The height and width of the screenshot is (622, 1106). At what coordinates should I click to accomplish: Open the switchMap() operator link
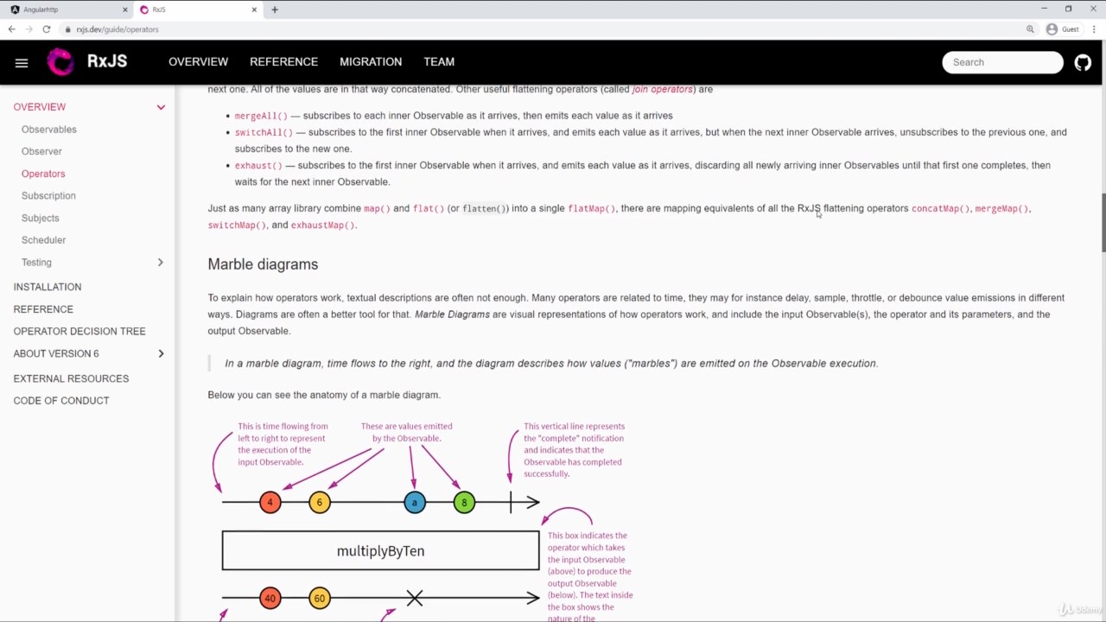[237, 225]
